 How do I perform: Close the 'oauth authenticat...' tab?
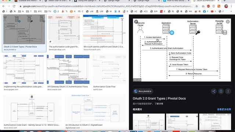tap(218, 1)
